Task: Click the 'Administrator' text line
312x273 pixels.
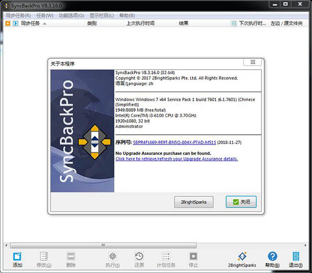Action: (129, 126)
